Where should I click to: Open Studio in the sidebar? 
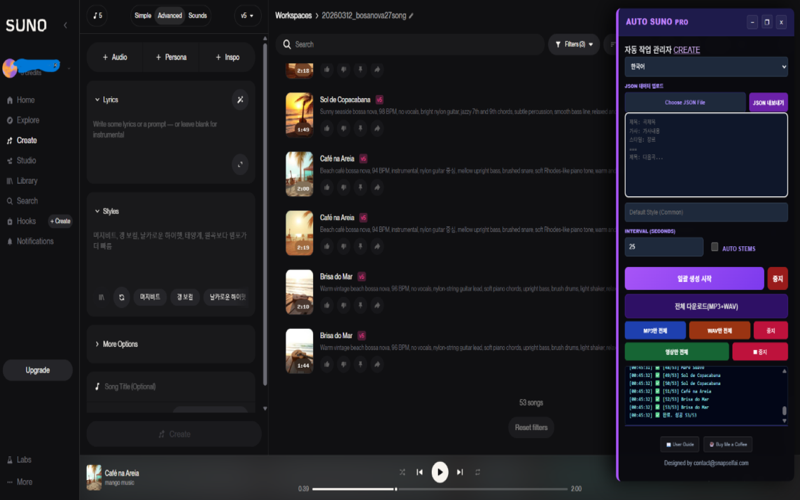[21, 161]
